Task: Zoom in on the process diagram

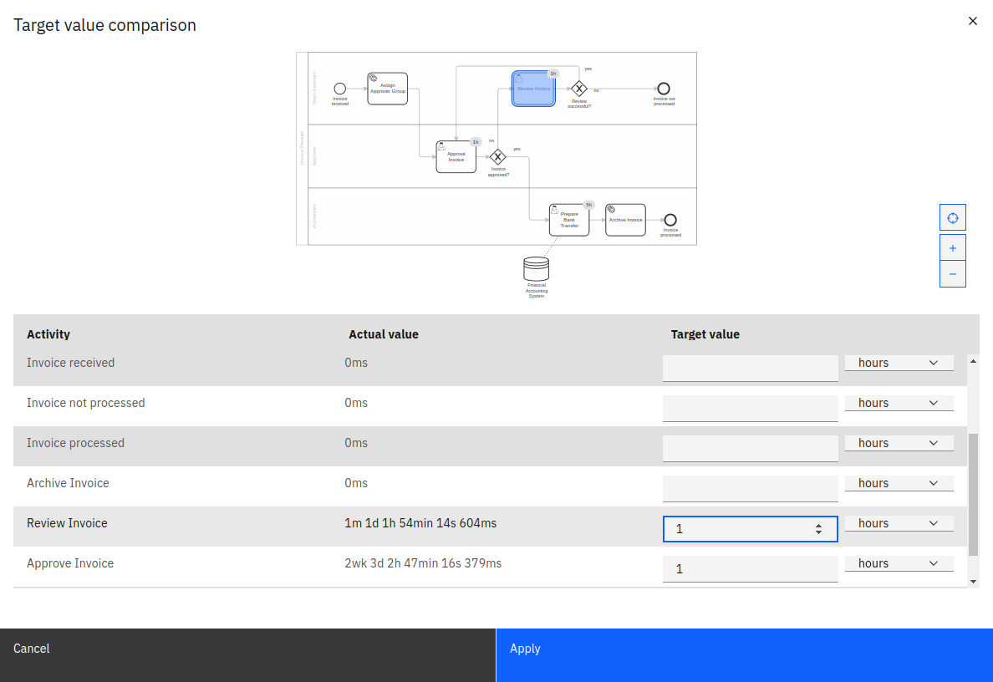Action: click(x=953, y=247)
